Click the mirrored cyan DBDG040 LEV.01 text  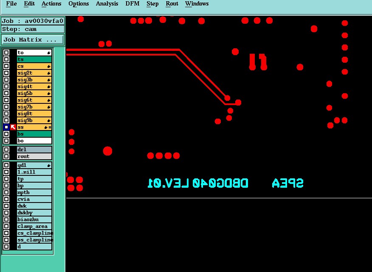pyautogui.click(x=198, y=183)
